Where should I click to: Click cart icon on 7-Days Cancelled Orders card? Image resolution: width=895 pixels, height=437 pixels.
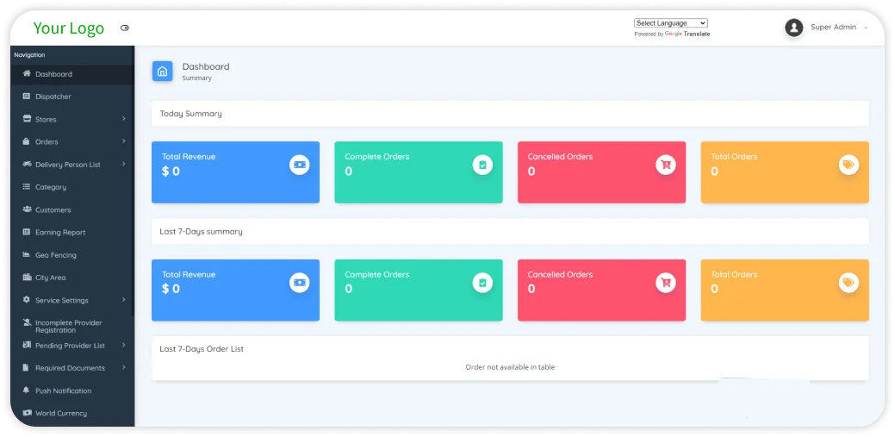coord(666,283)
